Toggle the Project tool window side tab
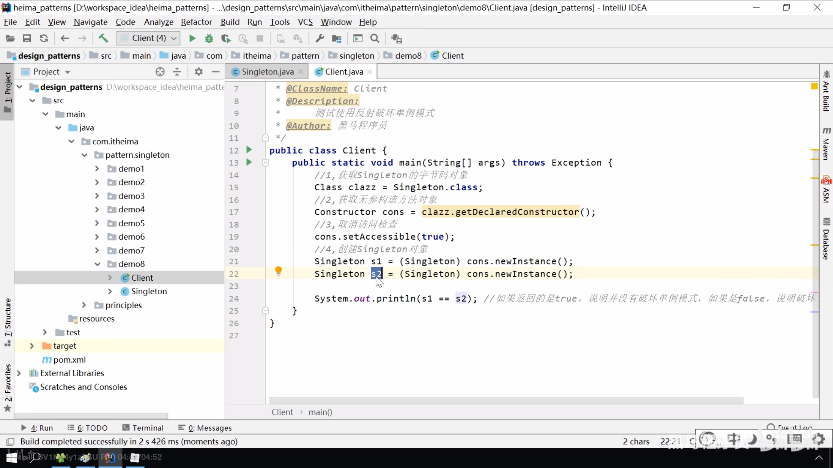Viewport: 833px width, 468px height. click(7, 92)
